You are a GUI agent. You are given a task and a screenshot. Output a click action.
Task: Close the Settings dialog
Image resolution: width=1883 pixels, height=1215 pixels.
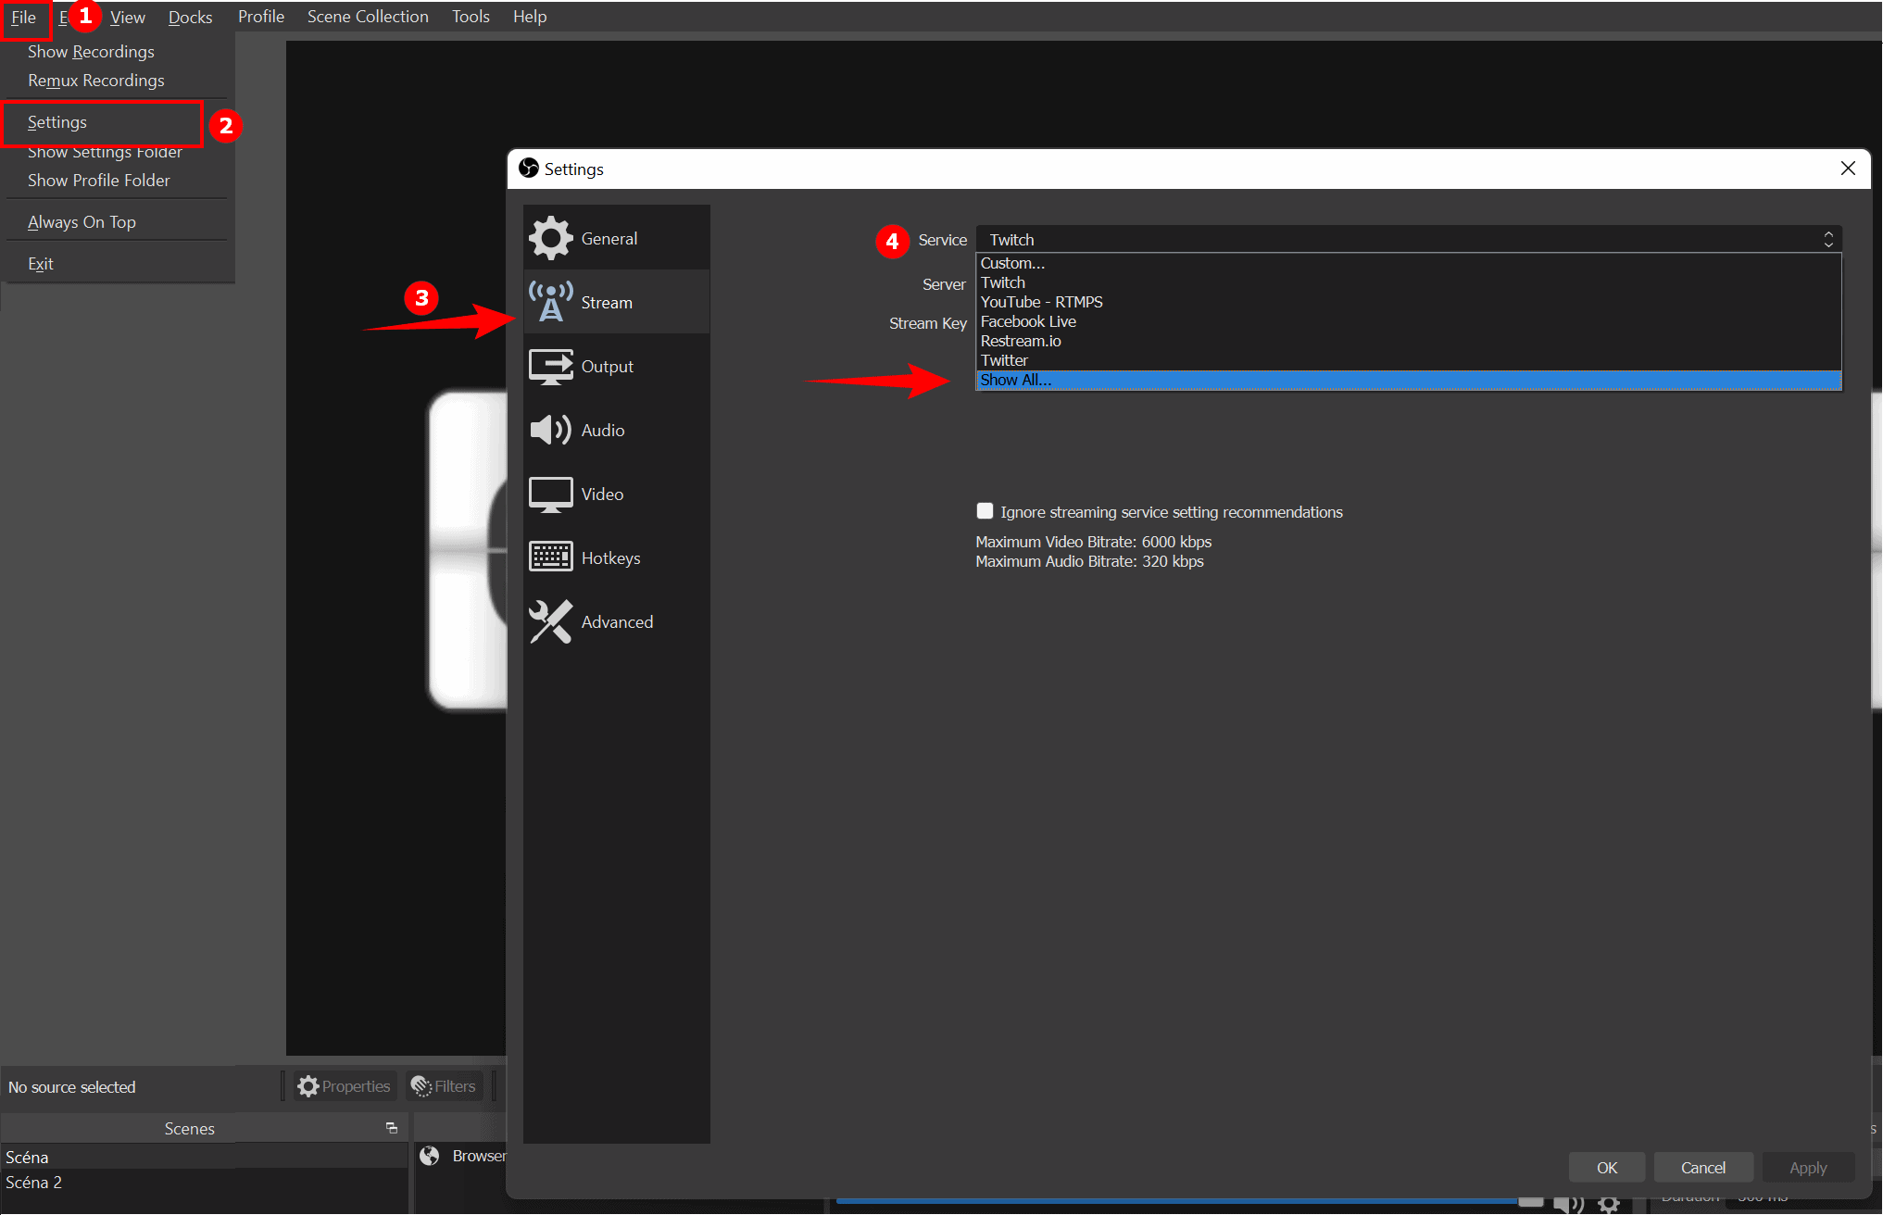pyautogui.click(x=1848, y=169)
